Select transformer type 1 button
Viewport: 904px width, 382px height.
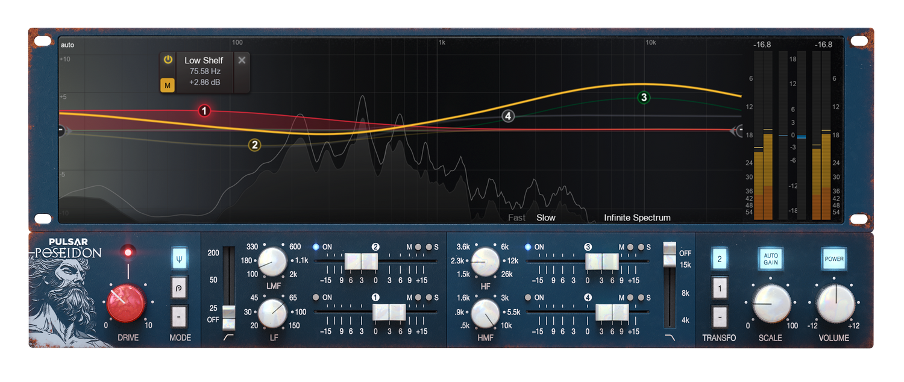pyautogui.click(x=719, y=287)
